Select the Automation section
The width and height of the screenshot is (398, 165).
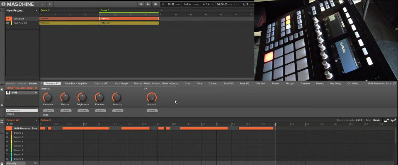coord(22,111)
